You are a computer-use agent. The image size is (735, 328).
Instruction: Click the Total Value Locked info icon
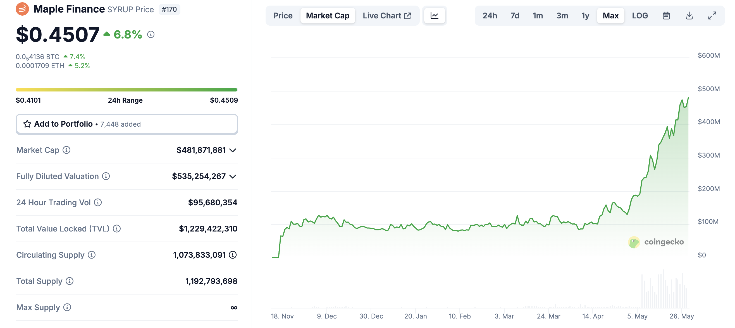117,228
